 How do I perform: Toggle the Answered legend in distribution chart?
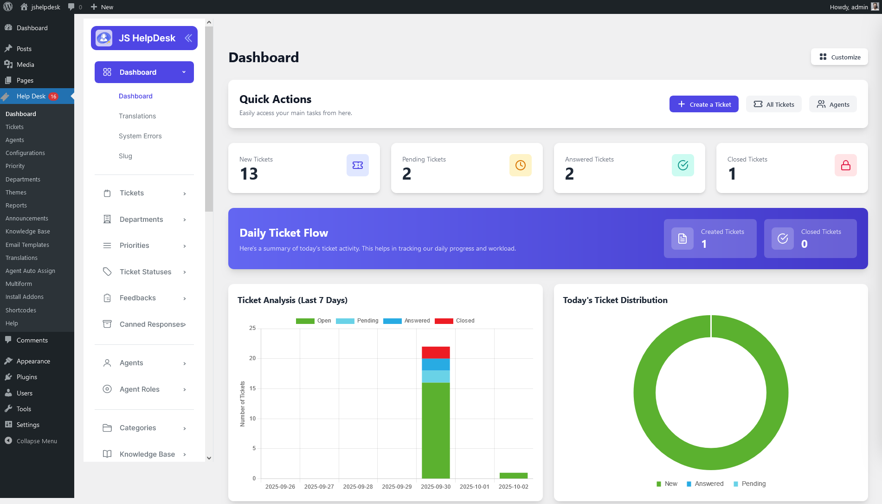click(705, 484)
